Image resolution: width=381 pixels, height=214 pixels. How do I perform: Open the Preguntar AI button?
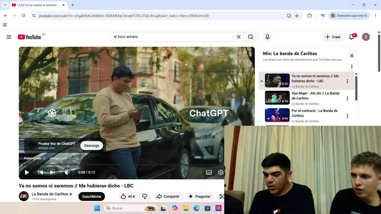point(199,196)
